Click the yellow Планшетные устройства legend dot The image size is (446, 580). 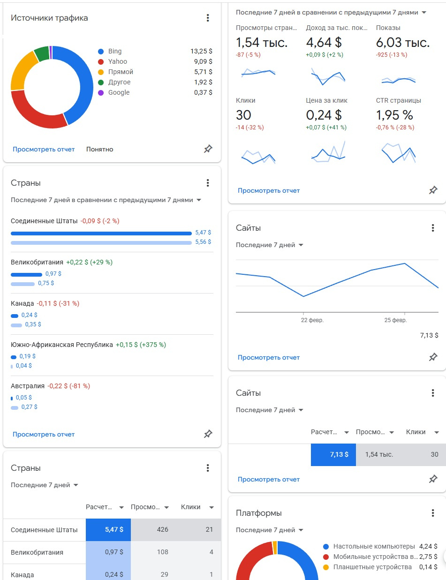pos(326,567)
